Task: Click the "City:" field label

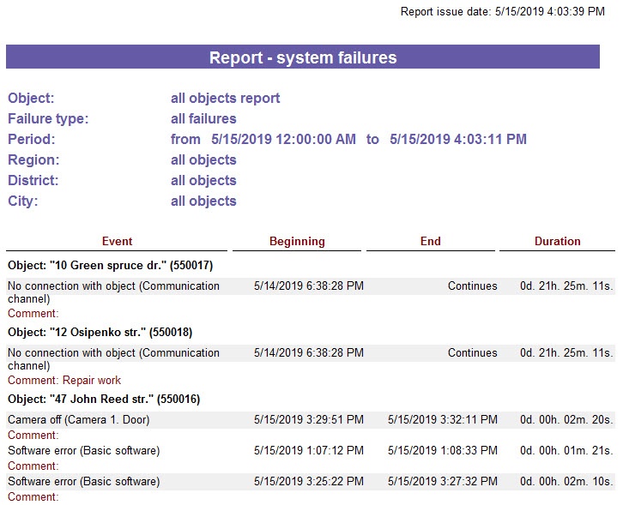Action: coord(23,201)
